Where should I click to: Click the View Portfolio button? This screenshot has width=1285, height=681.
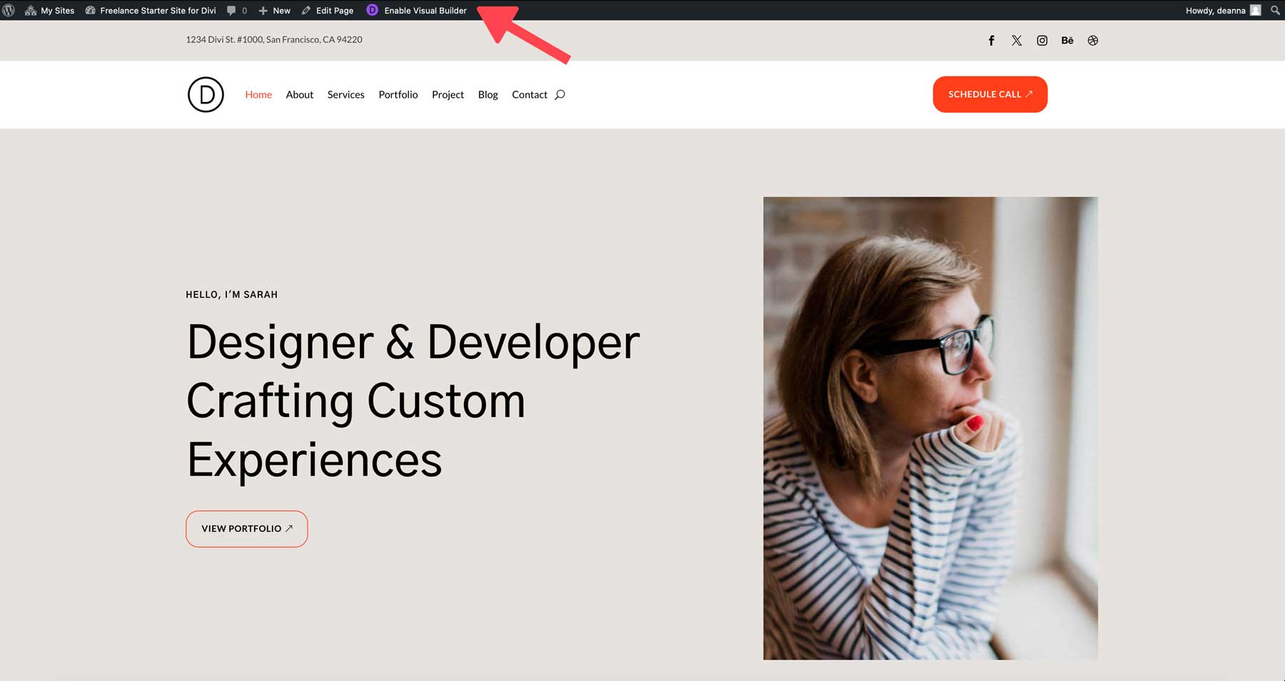(x=246, y=528)
